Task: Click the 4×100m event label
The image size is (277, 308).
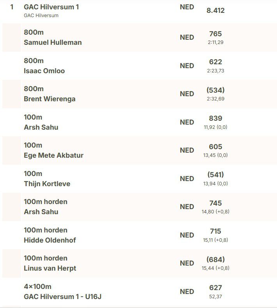Action: (37, 287)
